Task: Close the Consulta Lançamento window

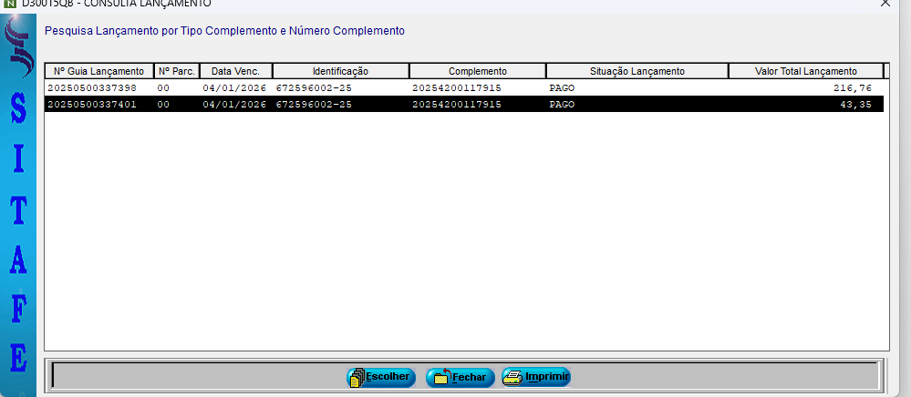Action: 884,4
